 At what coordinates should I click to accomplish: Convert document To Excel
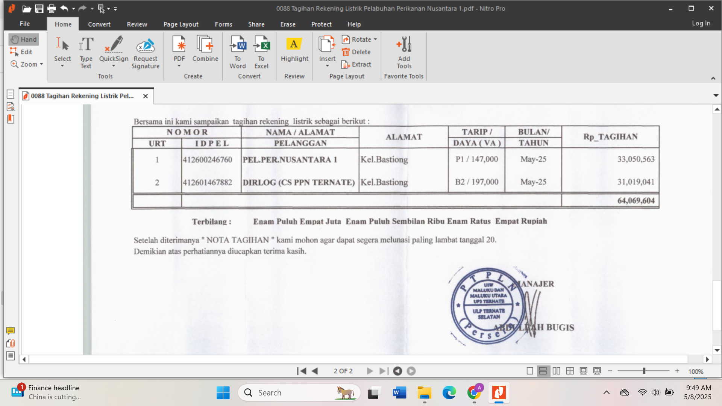[261, 52]
